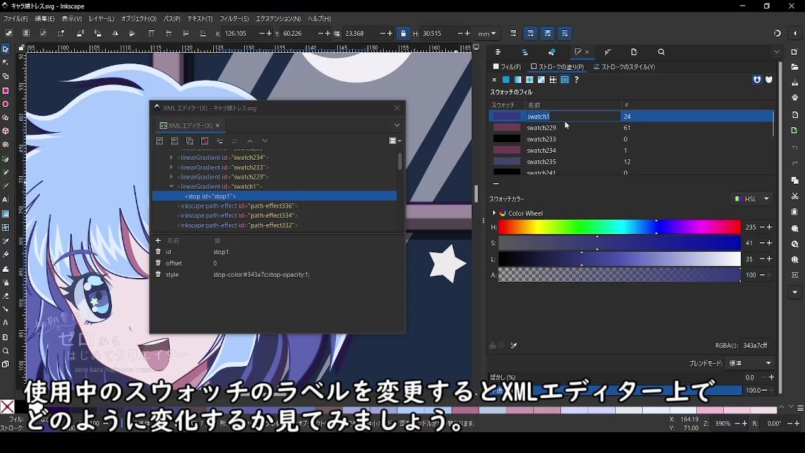The width and height of the screenshot is (805, 453).
Task: Open the レイヤー(L) menu
Action: (x=101, y=19)
